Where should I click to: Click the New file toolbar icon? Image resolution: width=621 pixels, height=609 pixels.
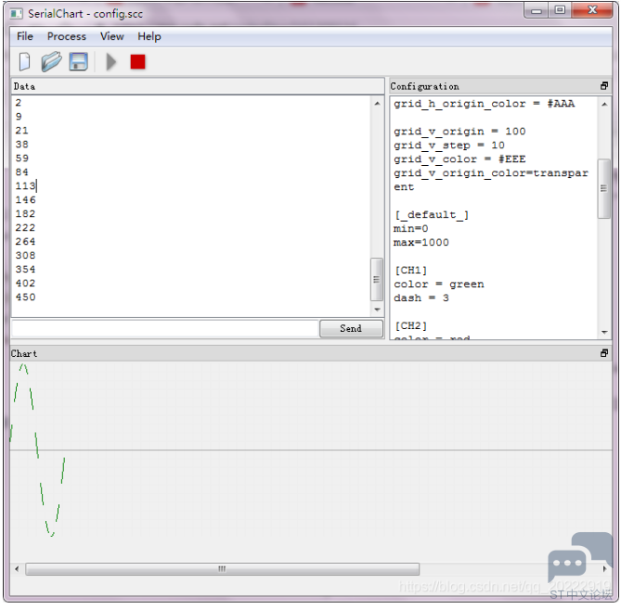pyautogui.click(x=25, y=62)
